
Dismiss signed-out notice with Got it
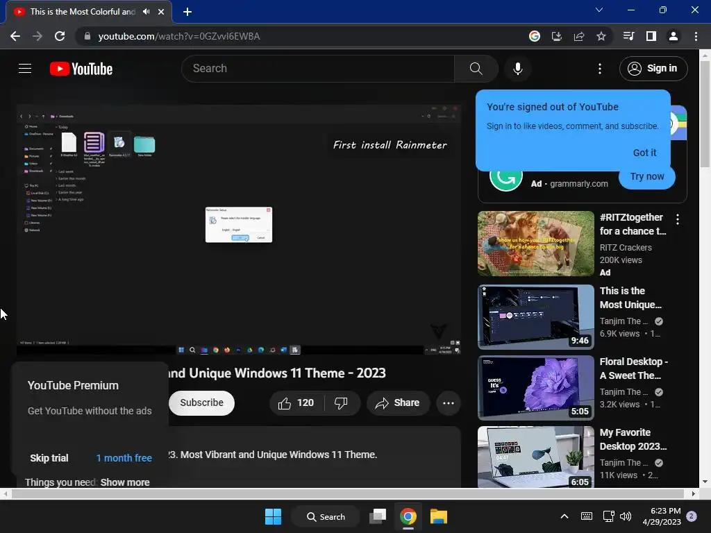click(644, 153)
